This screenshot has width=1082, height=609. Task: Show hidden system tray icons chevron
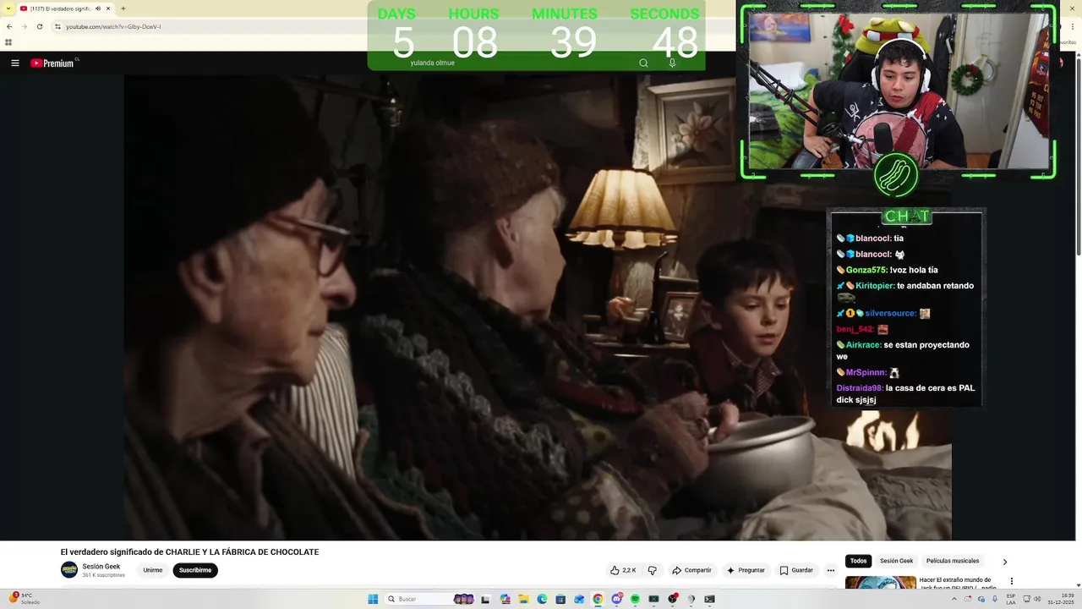point(954,599)
